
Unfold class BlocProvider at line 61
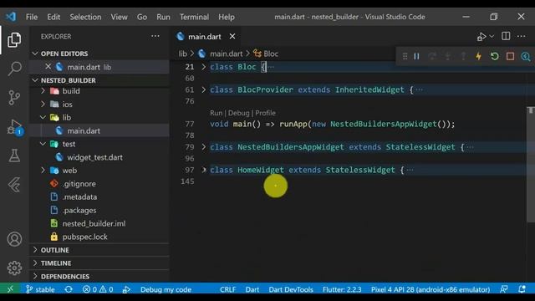(204, 89)
